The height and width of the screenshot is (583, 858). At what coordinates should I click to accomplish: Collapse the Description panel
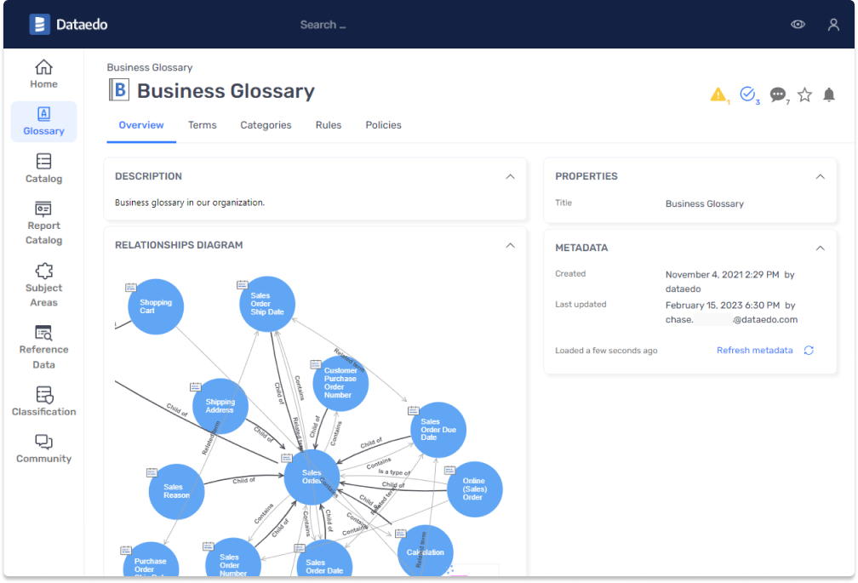coord(510,176)
